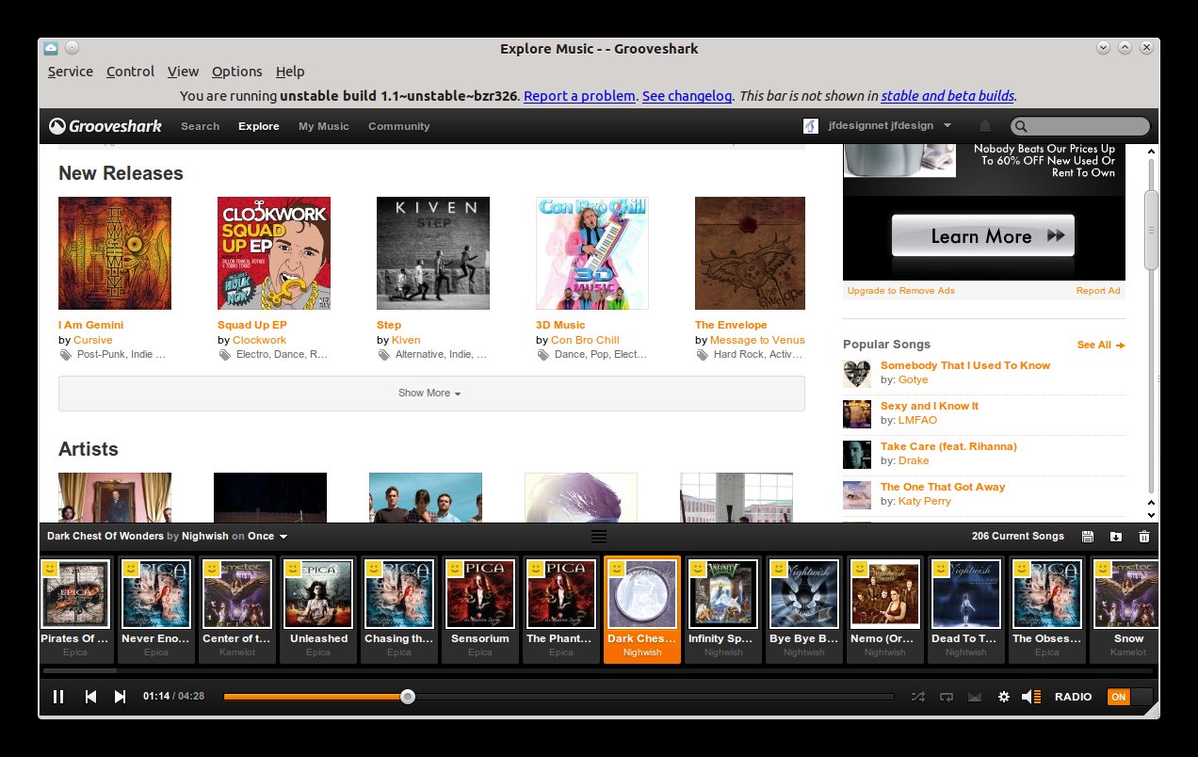Click the Grooveshark logo
This screenshot has height=757, width=1198.
(105, 126)
